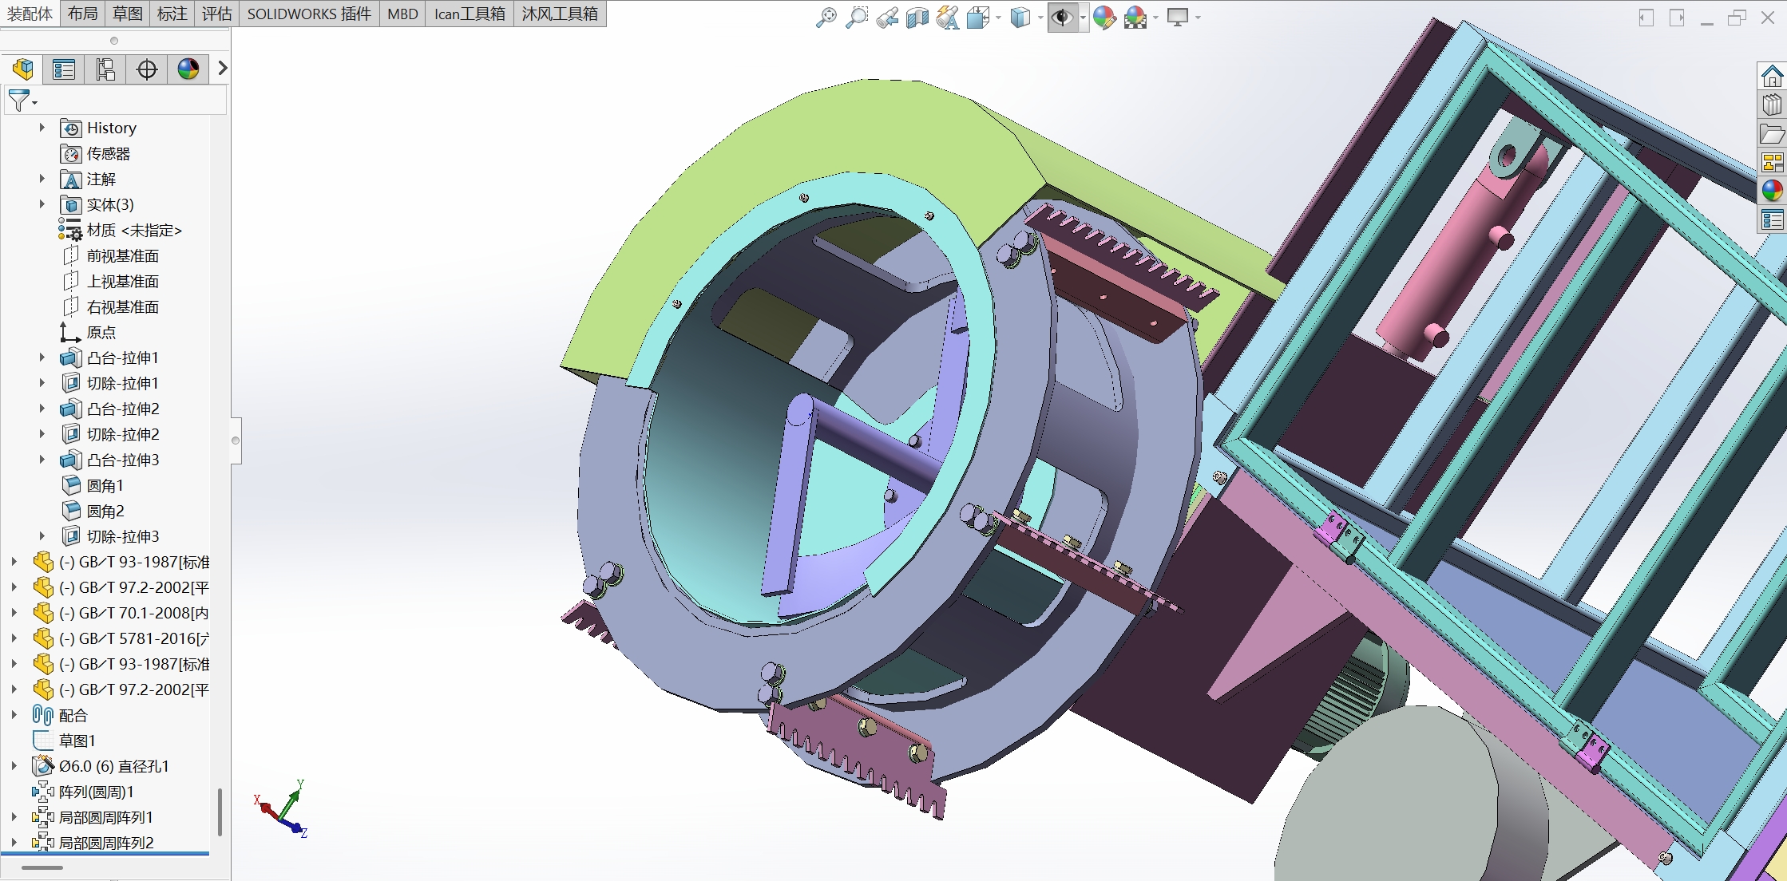Expand the 注解 node
The image size is (1787, 881).
pos(42,179)
